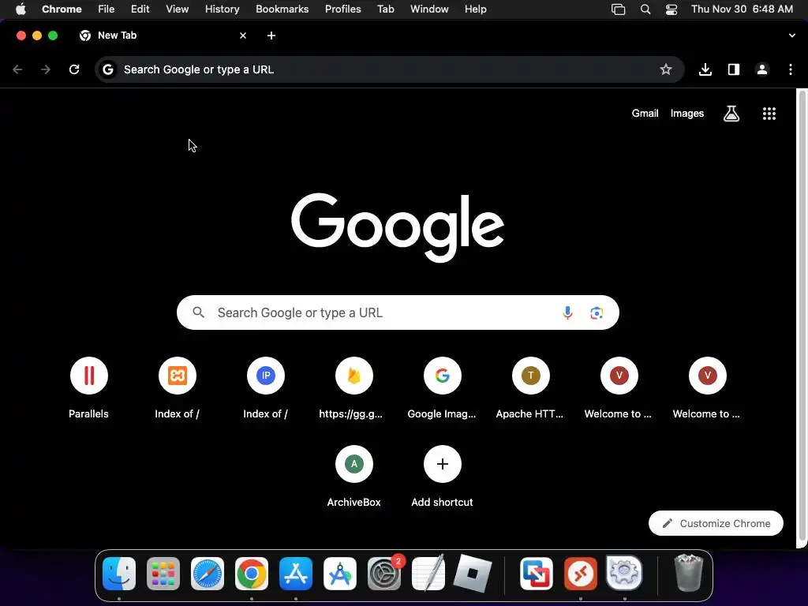Open Chrome's three-dot menu
The height and width of the screenshot is (606, 808).
(x=791, y=69)
